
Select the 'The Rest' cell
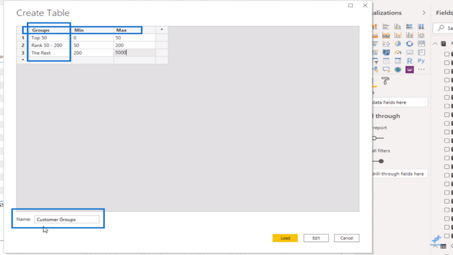pos(50,53)
